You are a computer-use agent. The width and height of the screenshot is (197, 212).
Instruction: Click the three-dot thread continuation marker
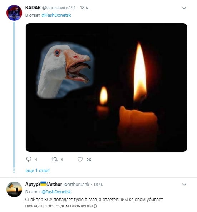point(14,171)
